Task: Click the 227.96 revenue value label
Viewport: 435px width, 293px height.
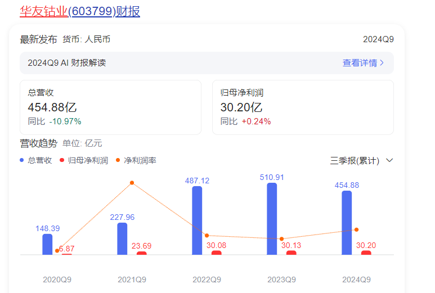Action: pyautogui.click(x=122, y=217)
